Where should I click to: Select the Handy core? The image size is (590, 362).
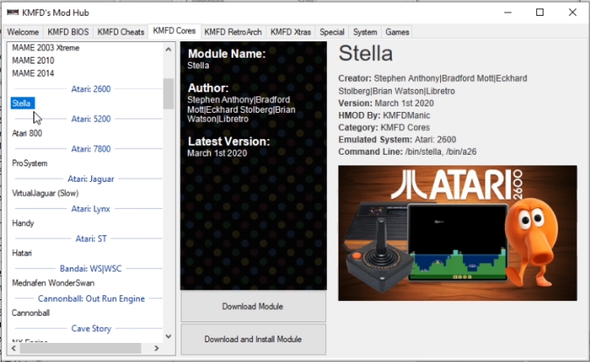click(x=23, y=223)
